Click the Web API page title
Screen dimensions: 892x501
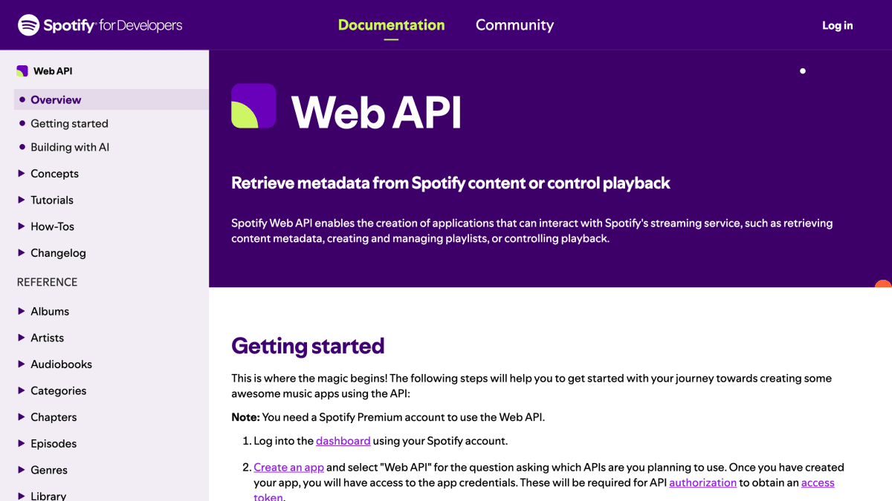pos(376,113)
